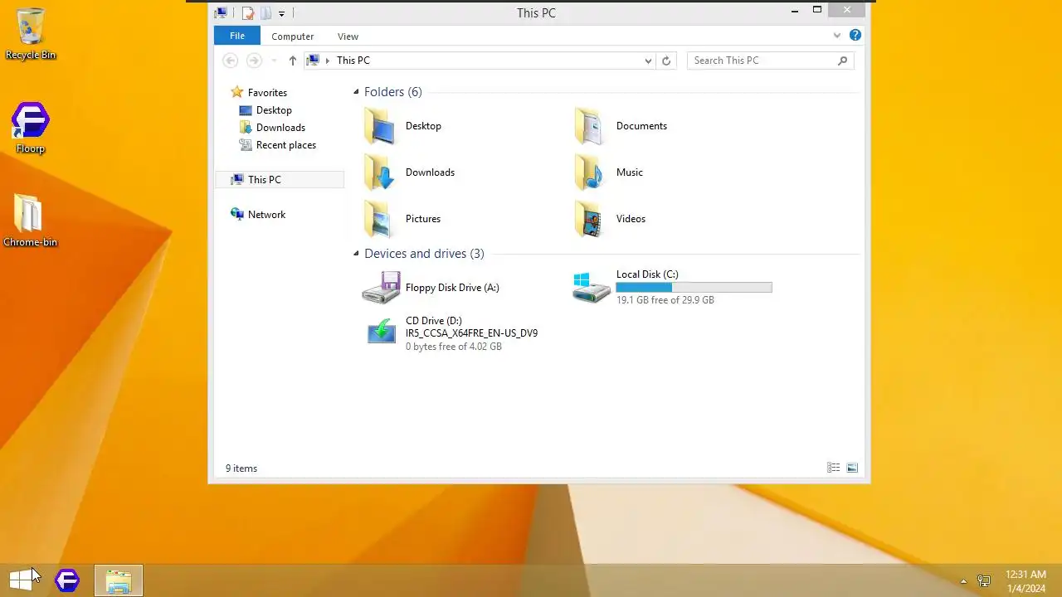This screenshot has width=1062, height=597.
Task: Switch to Large icons view via status bar
Action: [x=852, y=468]
